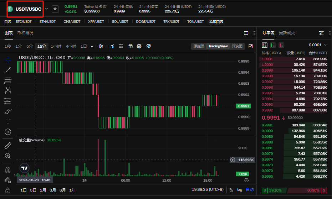Screen dimensions: 332x199
Task: Select the 1分 timeframe
Action: point(19,46)
